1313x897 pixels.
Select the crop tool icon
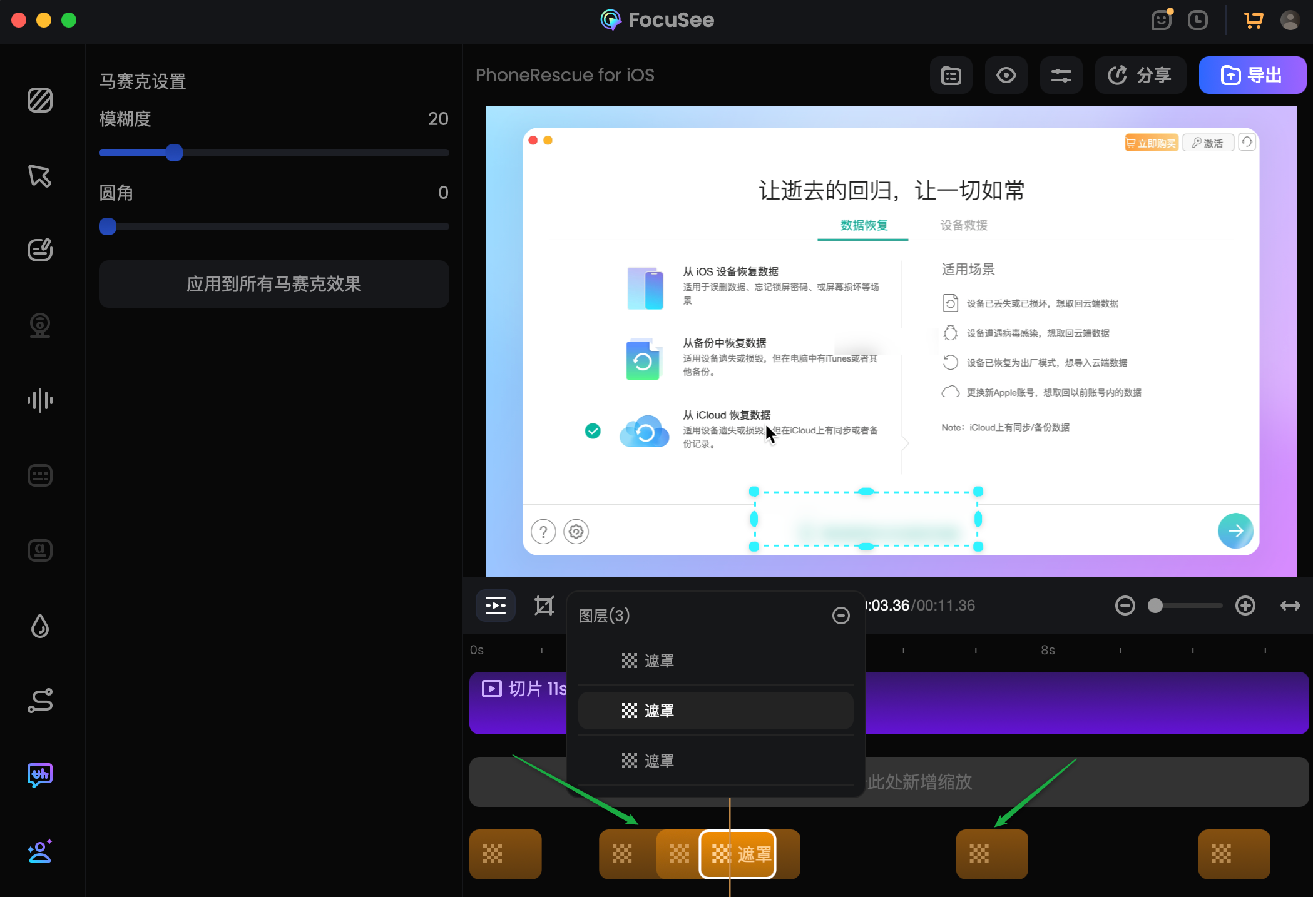pyautogui.click(x=544, y=606)
